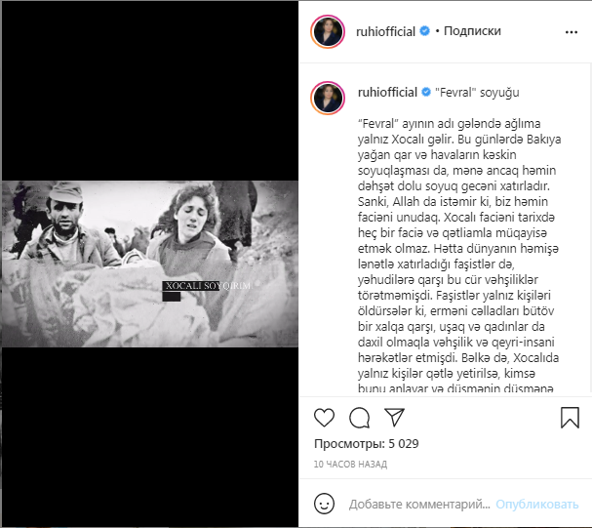
Task: Click the XOCALI SOYQIRIMI caption in the video
Action: point(209,286)
